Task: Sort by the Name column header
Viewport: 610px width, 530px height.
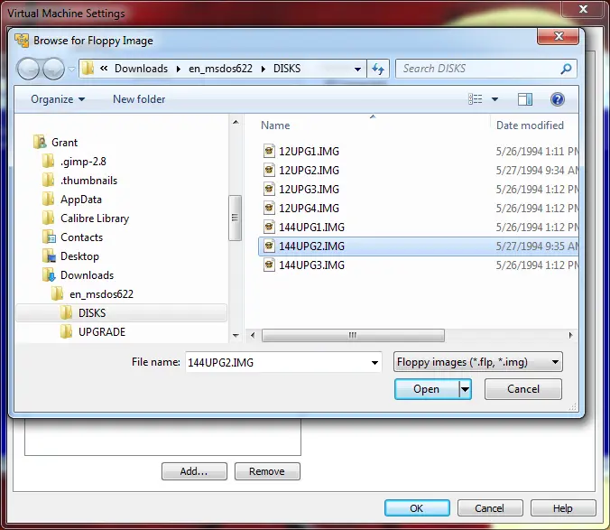Action: point(275,126)
